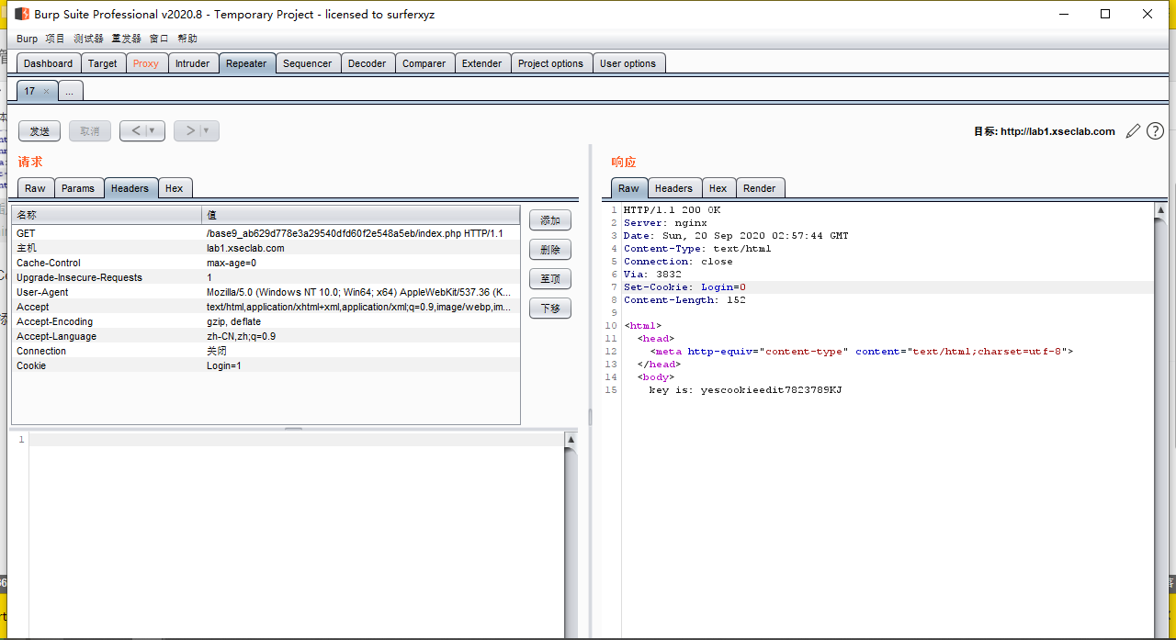
Task: Open the Burp menu
Action: [28, 39]
